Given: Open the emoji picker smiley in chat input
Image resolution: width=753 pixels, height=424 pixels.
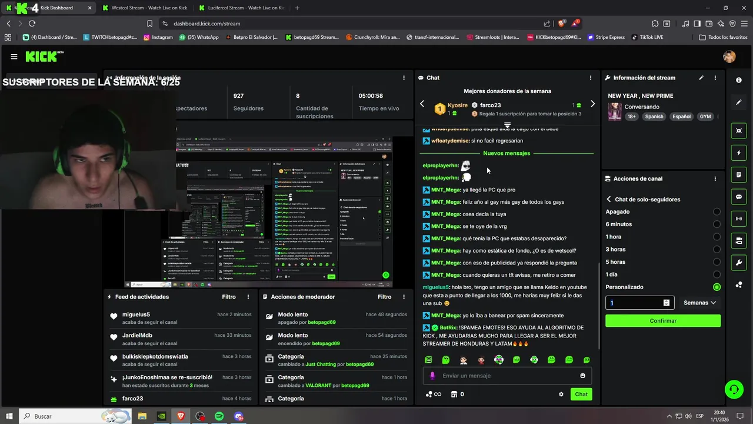Looking at the screenshot, I should coord(583,376).
